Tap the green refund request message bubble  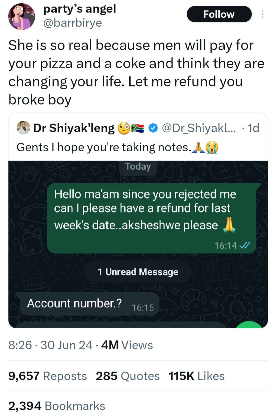(152, 218)
